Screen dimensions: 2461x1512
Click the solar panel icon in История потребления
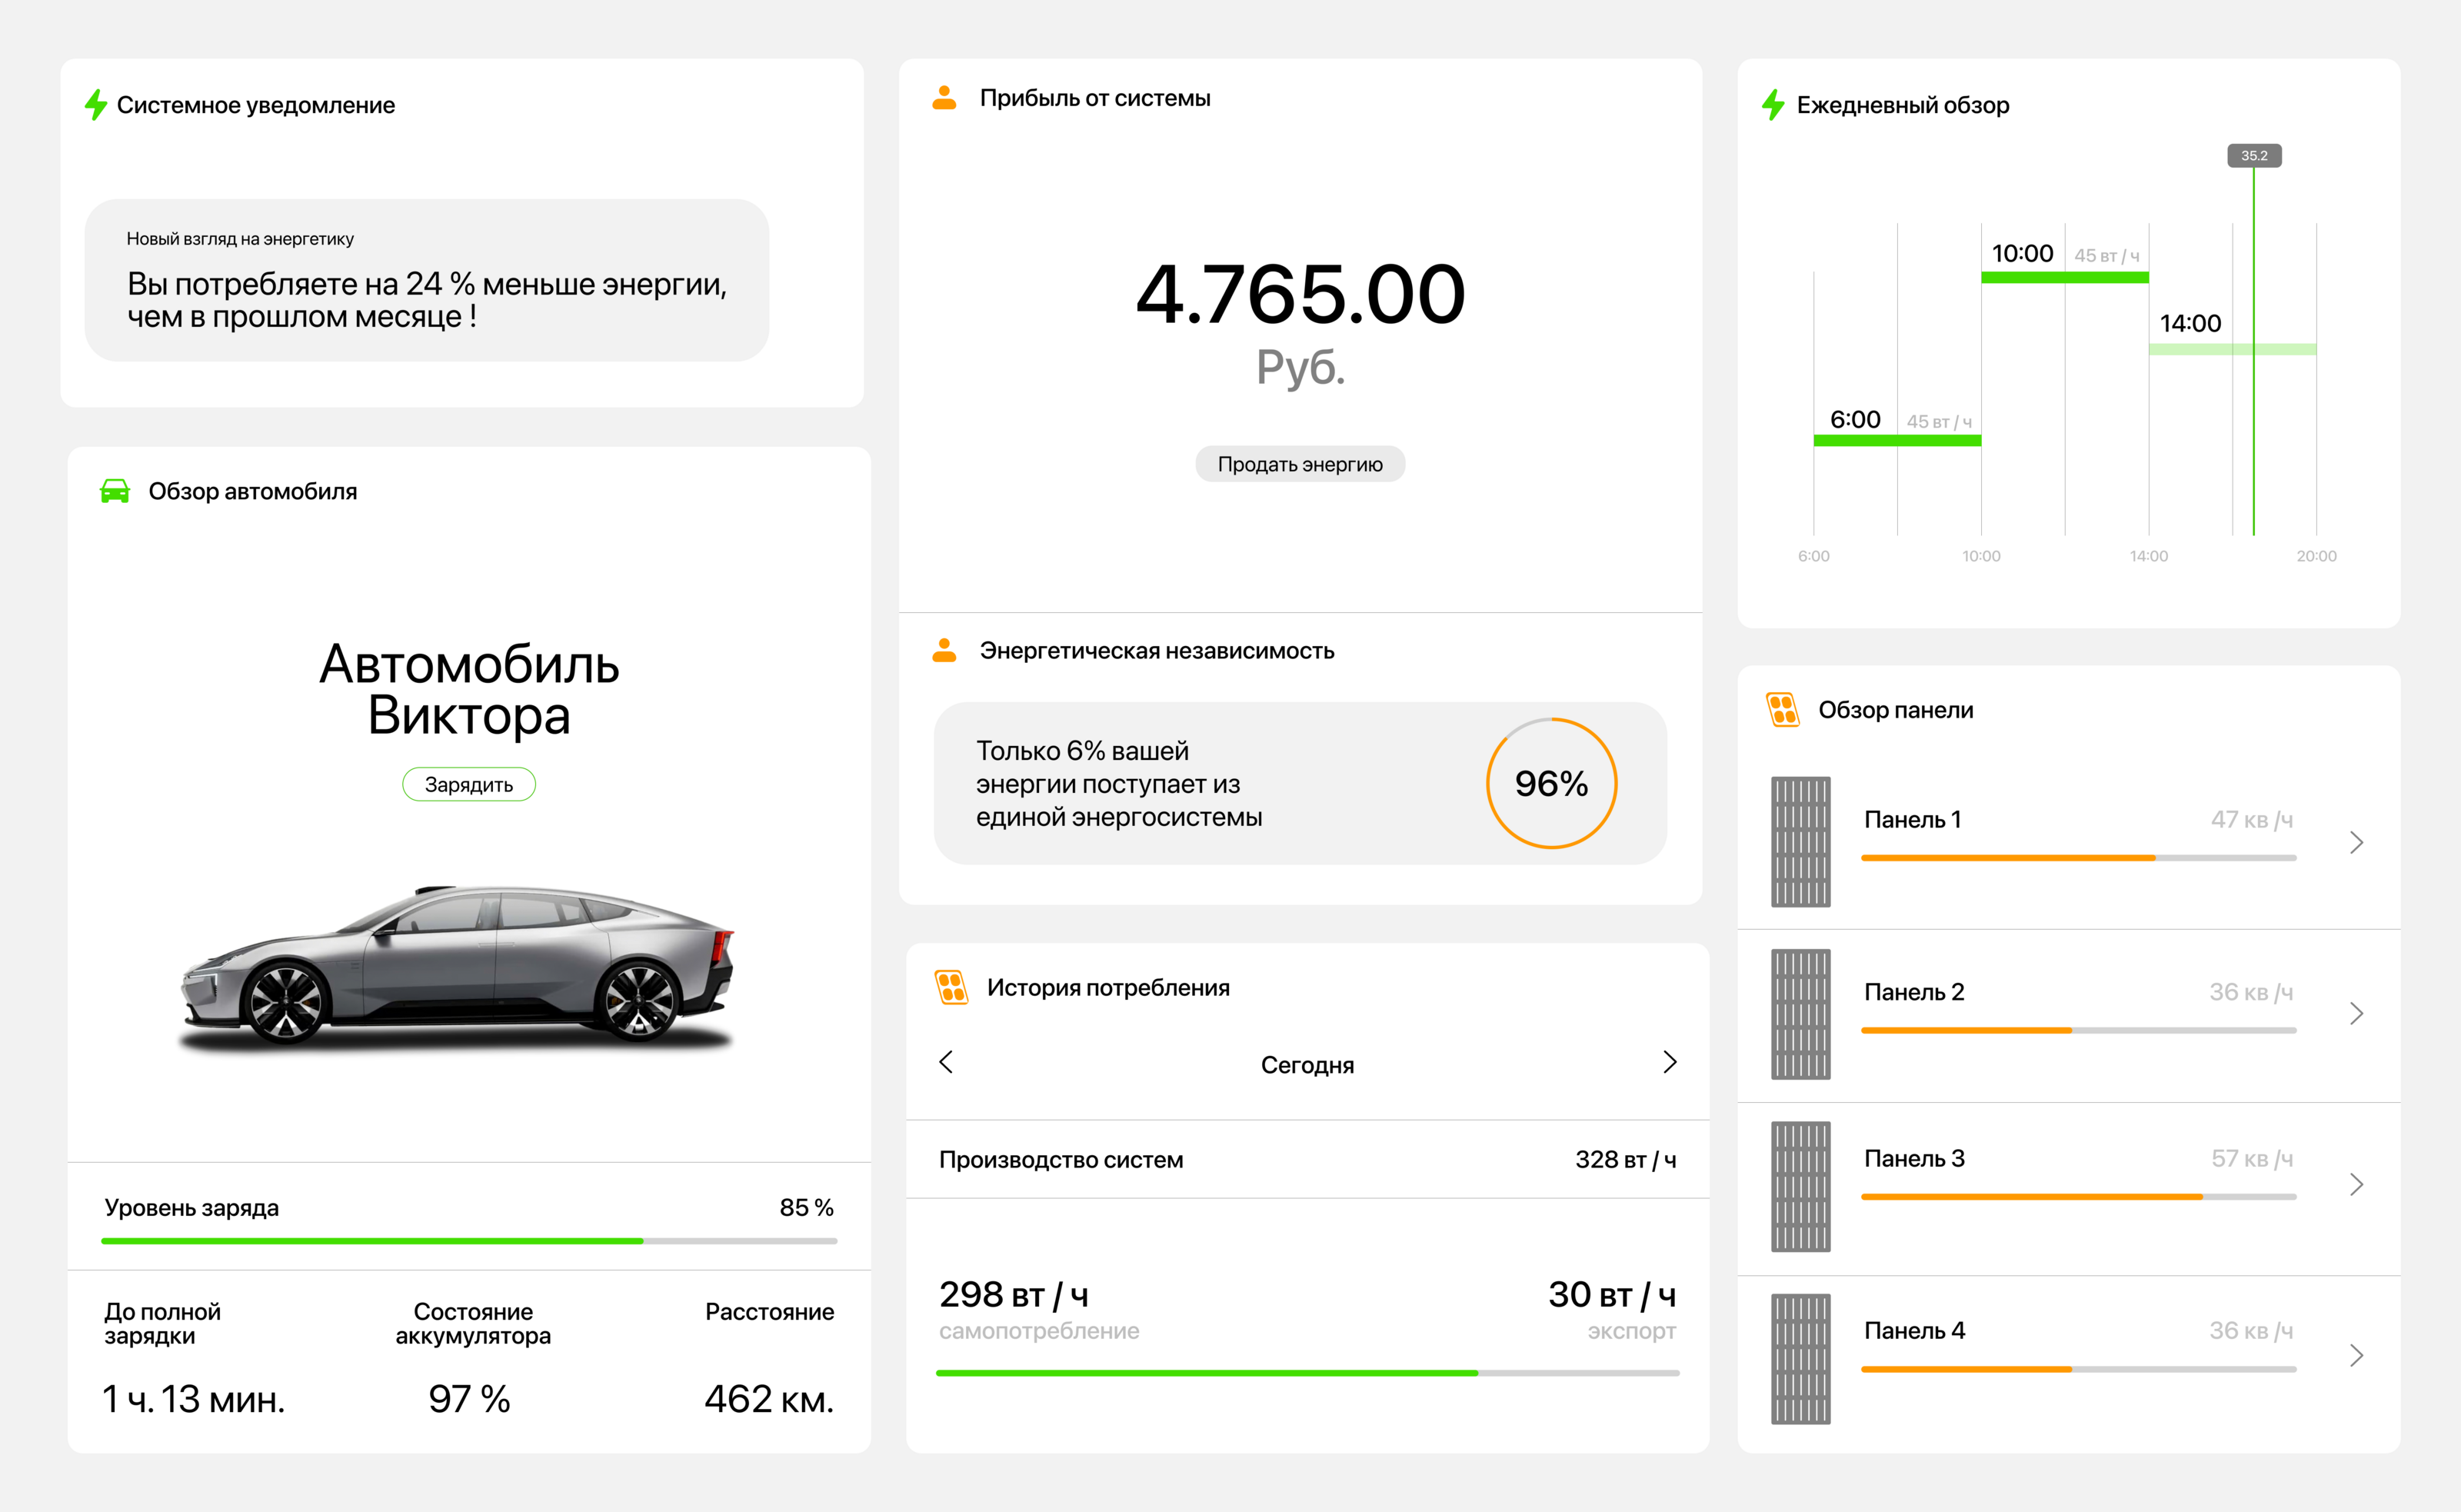coord(951,987)
